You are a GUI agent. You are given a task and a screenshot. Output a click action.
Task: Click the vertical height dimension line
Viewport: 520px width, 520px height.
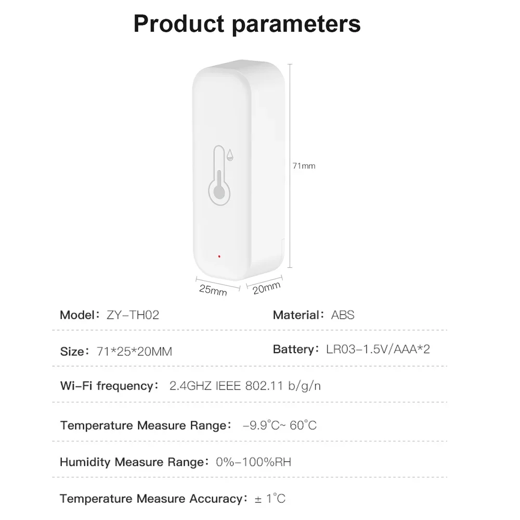pyautogui.click(x=289, y=165)
